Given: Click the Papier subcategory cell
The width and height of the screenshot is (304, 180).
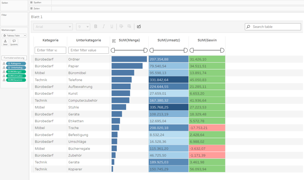Looking at the screenshot, I should click(x=88, y=66).
